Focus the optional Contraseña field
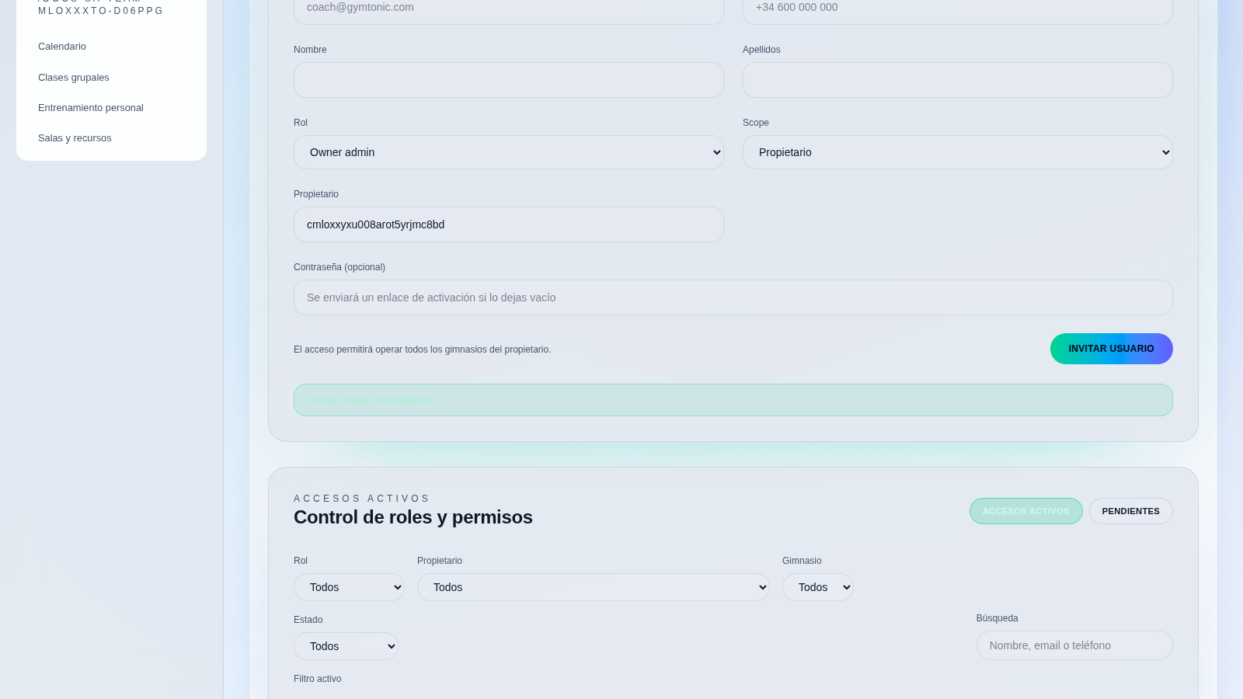The width and height of the screenshot is (1243, 699). (733, 297)
